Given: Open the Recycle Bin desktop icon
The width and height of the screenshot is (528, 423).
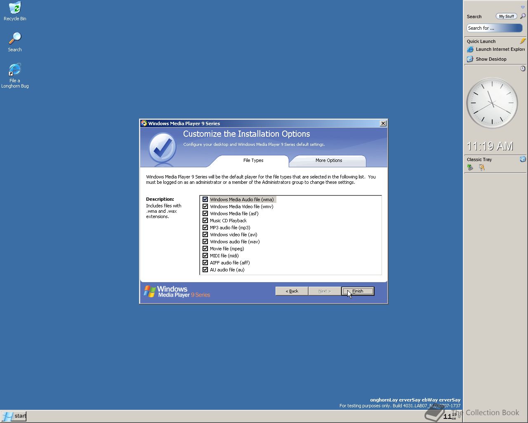Looking at the screenshot, I should coord(15,11).
